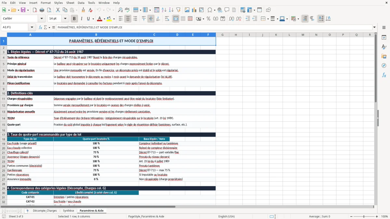Open the Function Wizard icon
The width and height of the screenshot is (390, 219).
(41, 28)
